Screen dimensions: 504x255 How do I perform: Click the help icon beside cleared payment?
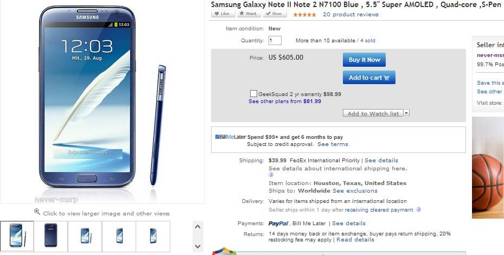click(418, 209)
